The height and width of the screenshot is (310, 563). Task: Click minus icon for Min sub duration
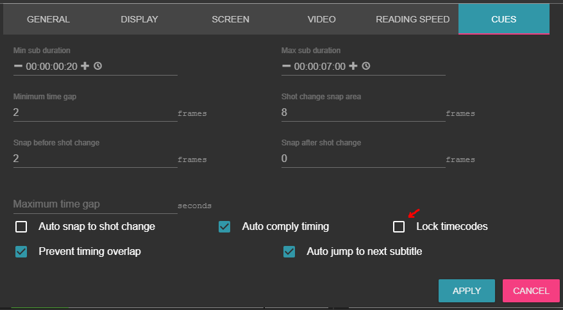click(18, 66)
